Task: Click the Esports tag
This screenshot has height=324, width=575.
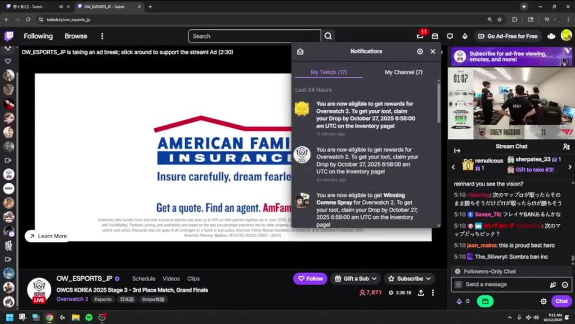Action: coord(103,299)
